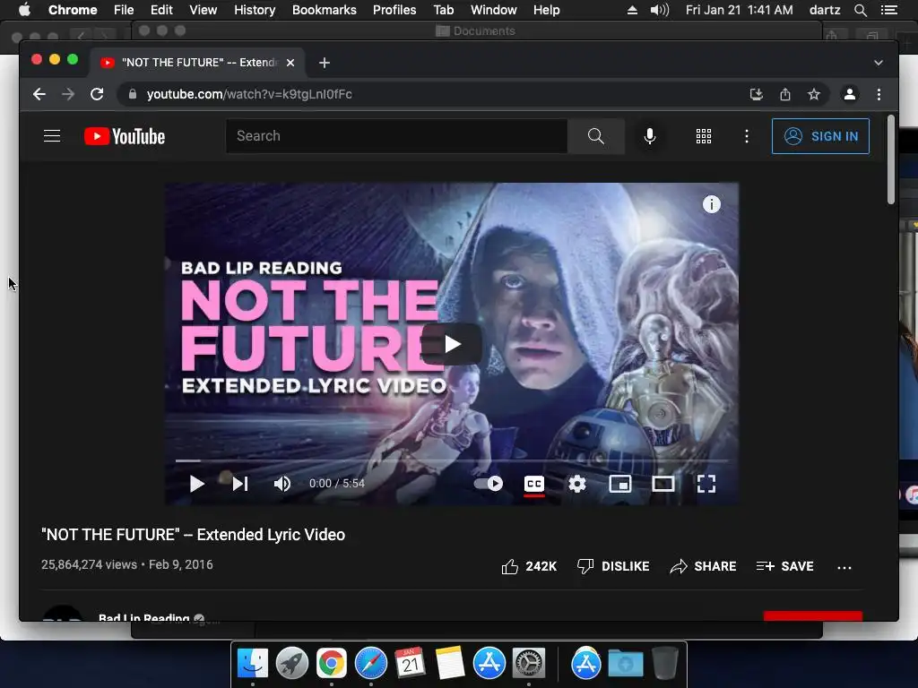The image size is (918, 688).
Task: Open the History menu
Action: 255,10
